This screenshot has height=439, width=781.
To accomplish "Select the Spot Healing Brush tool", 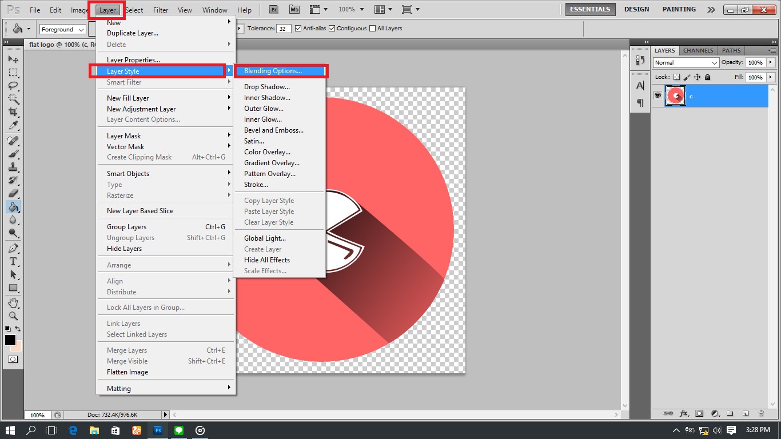I will (13, 141).
